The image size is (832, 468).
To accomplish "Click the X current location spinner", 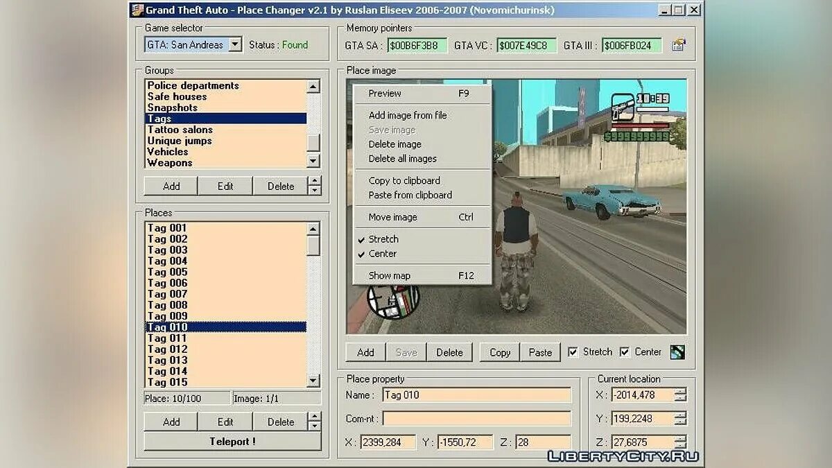I will tap(680, 395).
